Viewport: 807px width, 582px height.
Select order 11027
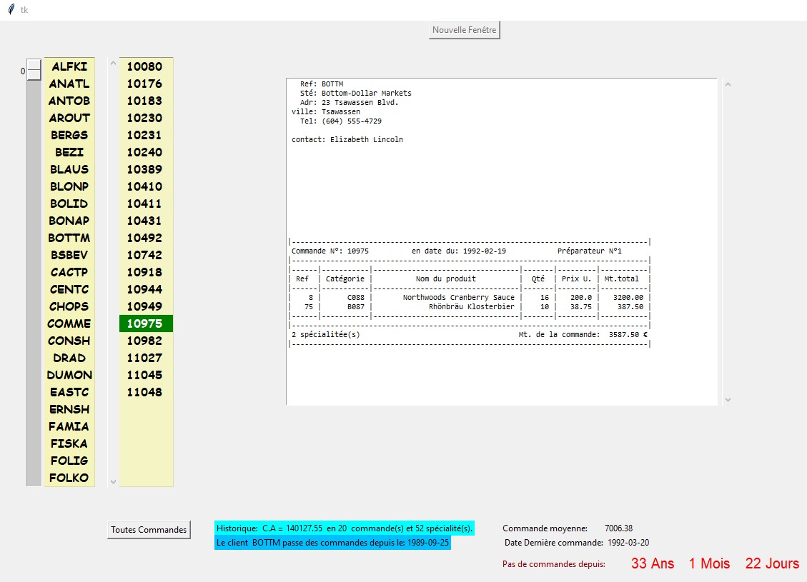pyautogui.click(x=146, y=358)
